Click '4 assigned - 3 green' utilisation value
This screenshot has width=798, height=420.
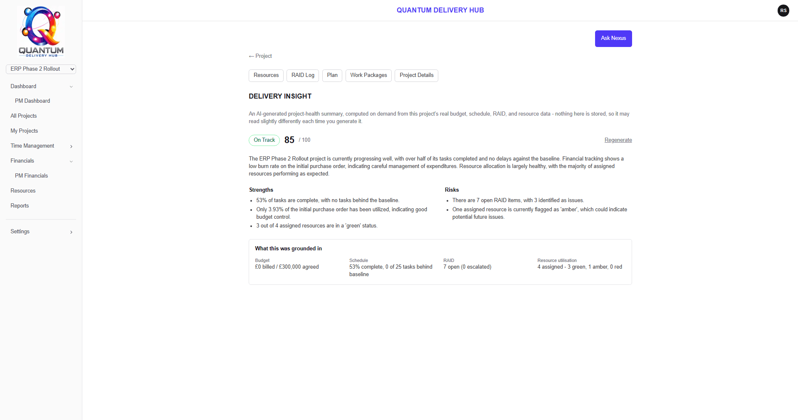580,267
